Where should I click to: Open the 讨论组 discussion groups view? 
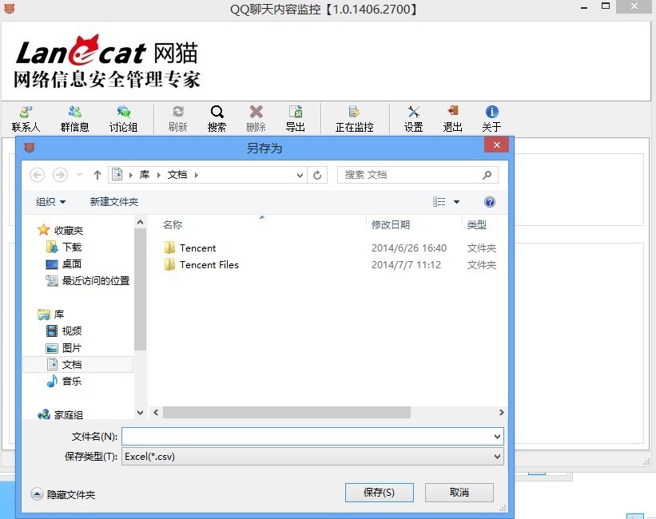coord(123,119)
